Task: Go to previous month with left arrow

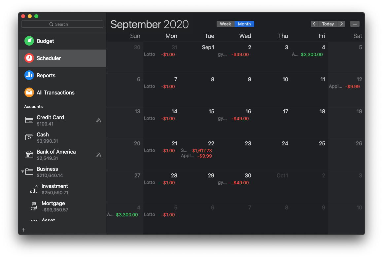Action: point(314,24)
